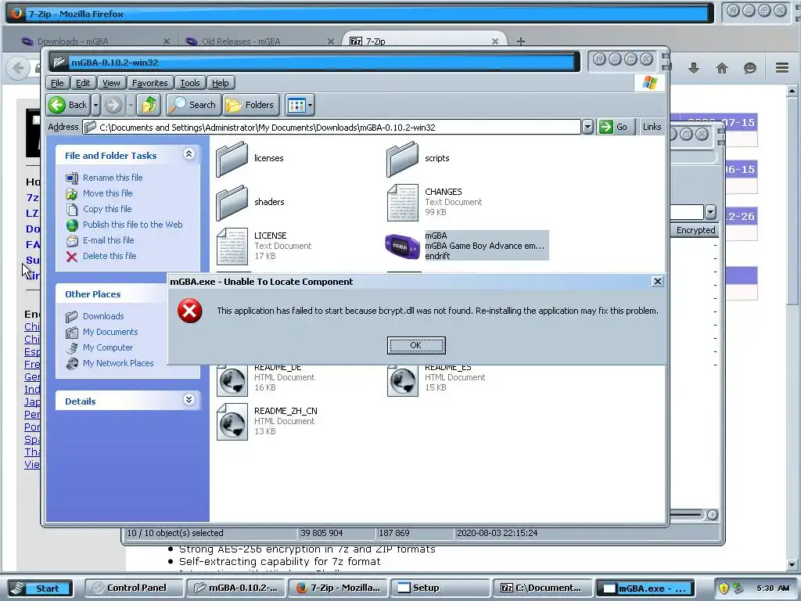Go to Downloads in Other Places
Image resolution: width=801 pixels, height=601 pixels.
click(x=103, y=316)
